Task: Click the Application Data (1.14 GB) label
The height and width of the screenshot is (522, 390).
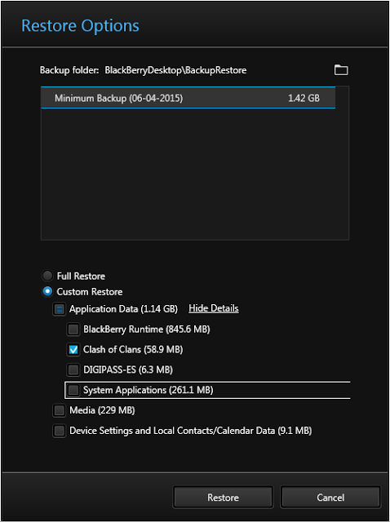Action: pos(123,309)
